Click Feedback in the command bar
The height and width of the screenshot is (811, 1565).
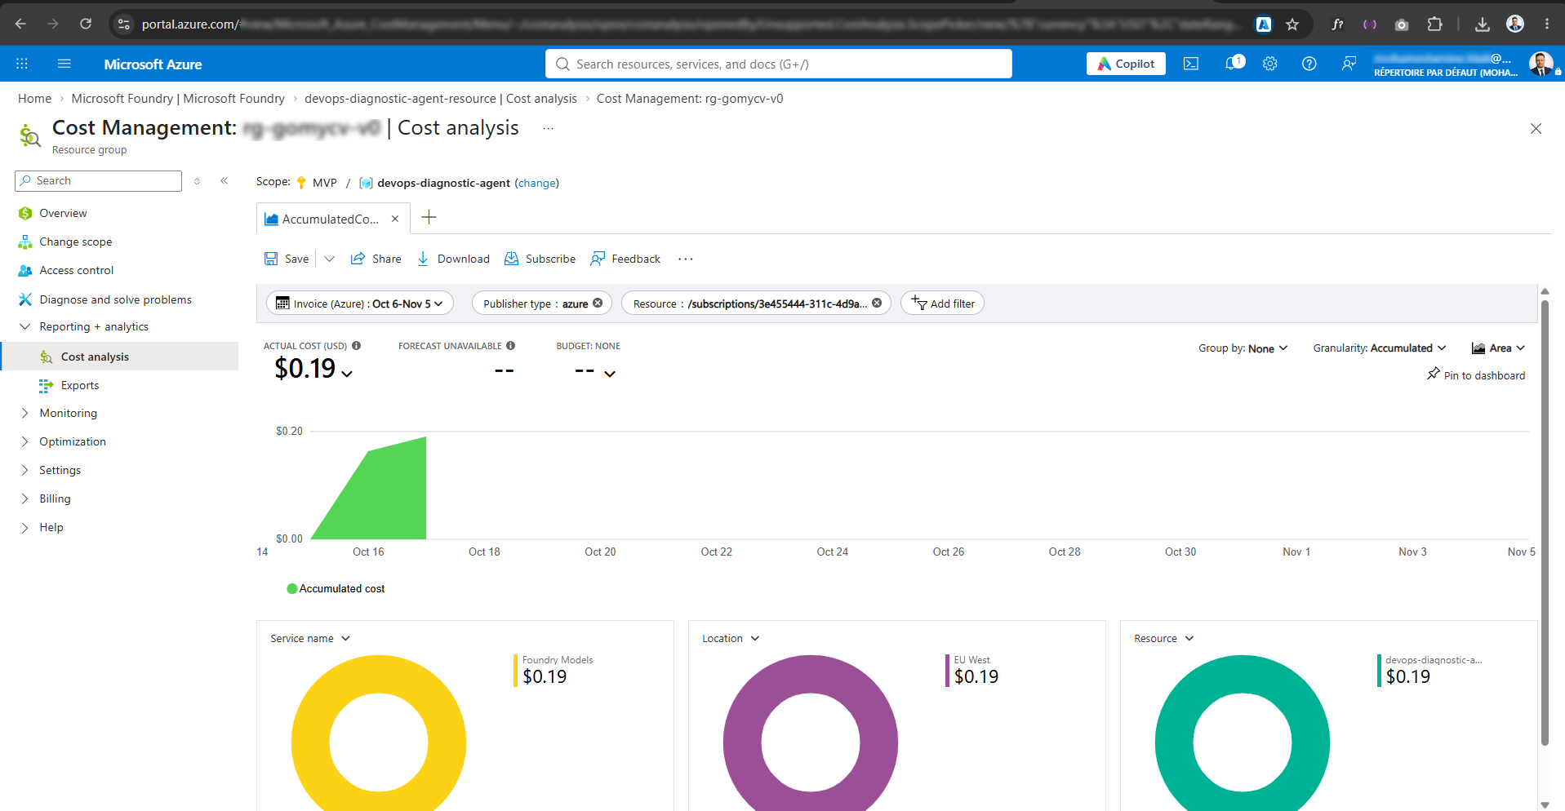tap(625, 259)
